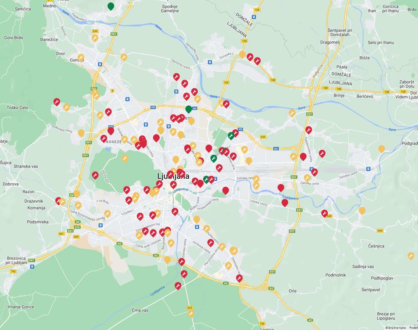Select the yellow pin east of Češnjica

411,256
